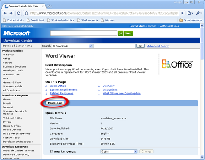
Task: Click the Download Center banner title
Action: [18, 41]
